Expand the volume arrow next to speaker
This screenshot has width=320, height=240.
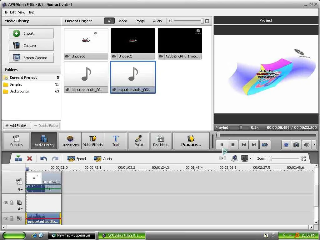[x=314, y=145]
